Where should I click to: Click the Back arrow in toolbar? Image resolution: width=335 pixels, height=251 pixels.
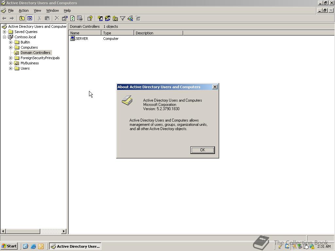(x=4, y=19)
